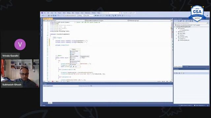Click the Visual Studio logo icon
This screenshot has height=118, width=211.
pyautogui.click(x=42, y=13)
